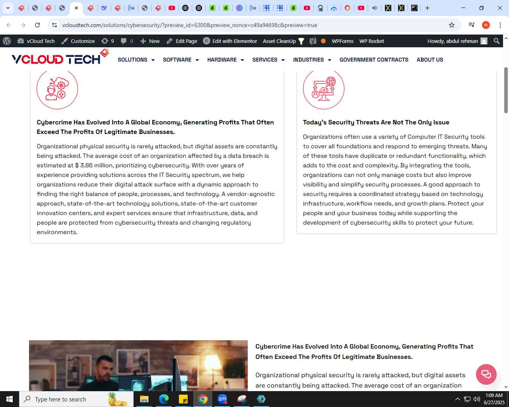Viewport: 509px width, 407px height.
Task: Click the chart analytics security threats icon
Action: click(324, 89)
